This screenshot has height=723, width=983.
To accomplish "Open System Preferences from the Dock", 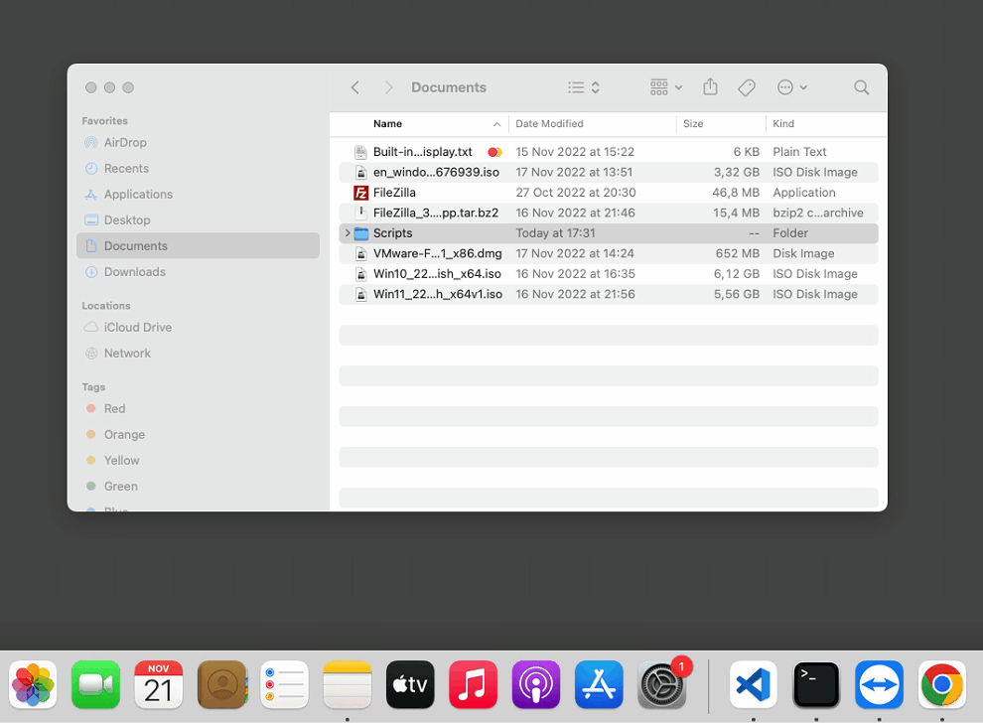I will click(x=661, y=684).
